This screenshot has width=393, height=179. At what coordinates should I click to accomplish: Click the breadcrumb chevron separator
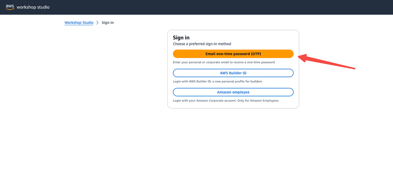tap(98, 23)
